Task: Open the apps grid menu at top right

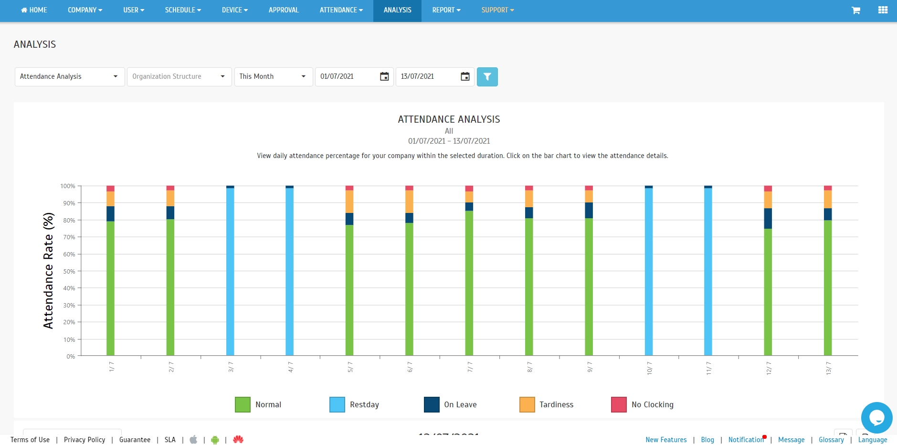Action: (x=884, y=10)
